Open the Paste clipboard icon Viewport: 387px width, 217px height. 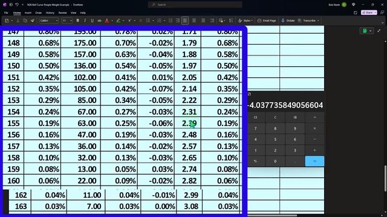click(x=7, y=20)
